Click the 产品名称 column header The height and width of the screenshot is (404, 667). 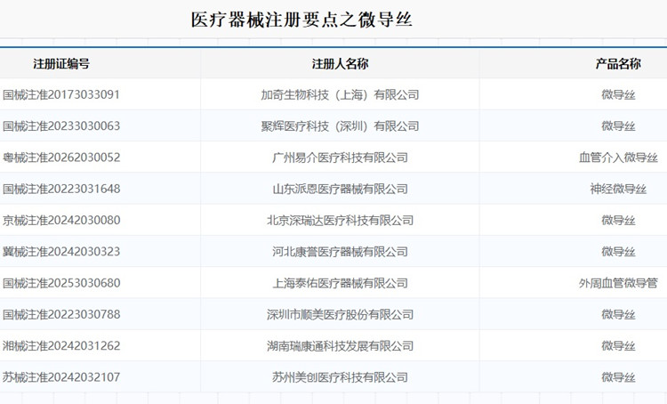618,64
